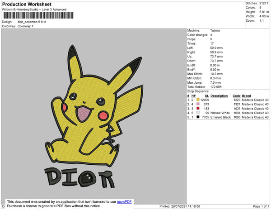271x210 pixels.
Task: Select the Emerald Black 1000 swatch
Action: (x=198, y=117)
